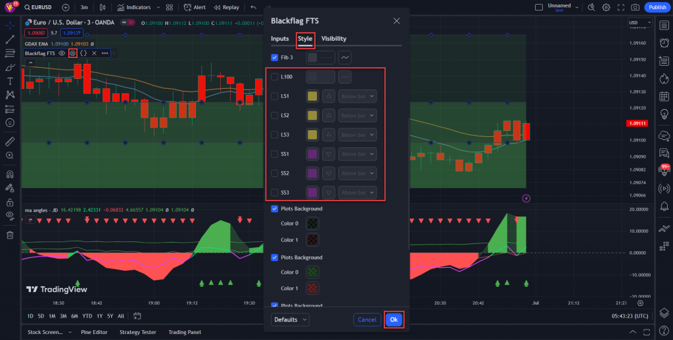Open the alerts panel in right sidebar
The image size is (673, 340).
[664, 43]
